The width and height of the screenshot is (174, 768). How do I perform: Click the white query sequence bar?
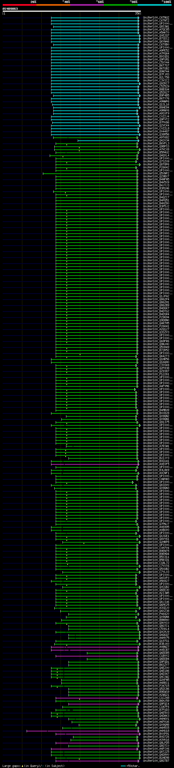coord(72,11)
